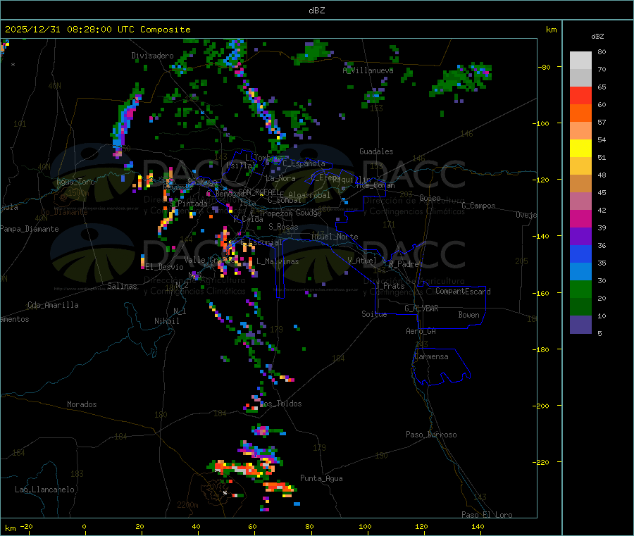Click the Atuel_Norte location label

(335, 237)
